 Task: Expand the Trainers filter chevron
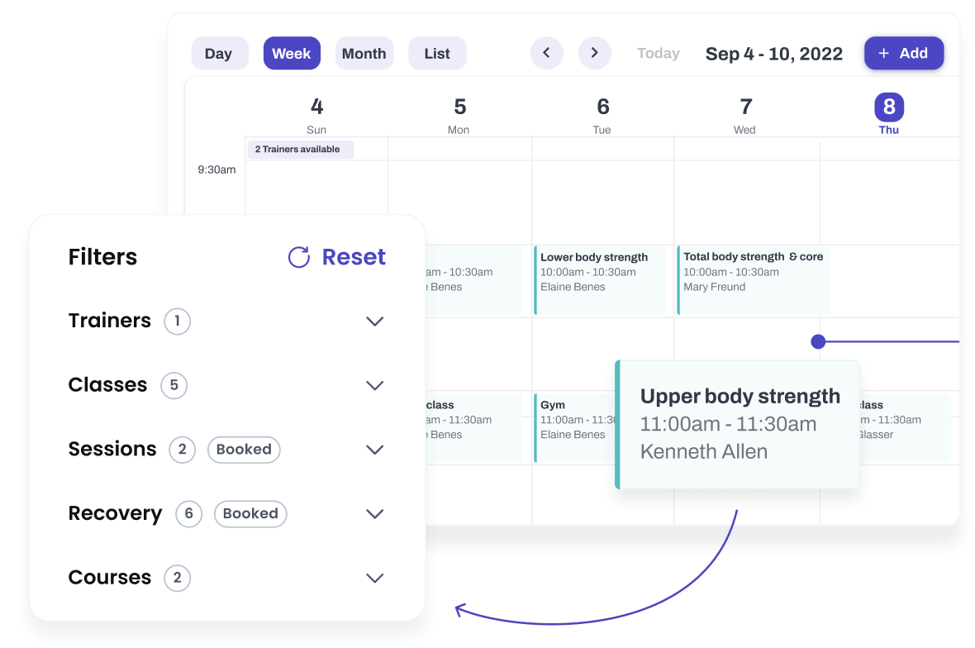[375, 322]
